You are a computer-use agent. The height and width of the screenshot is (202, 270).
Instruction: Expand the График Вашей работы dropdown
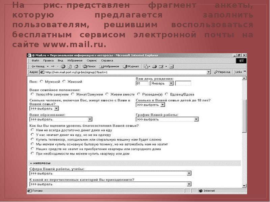pyautogui.click(x=196, y=119)
